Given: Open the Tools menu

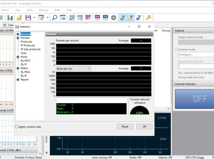Looking at the screenshot, I should (x=30, y=10).
